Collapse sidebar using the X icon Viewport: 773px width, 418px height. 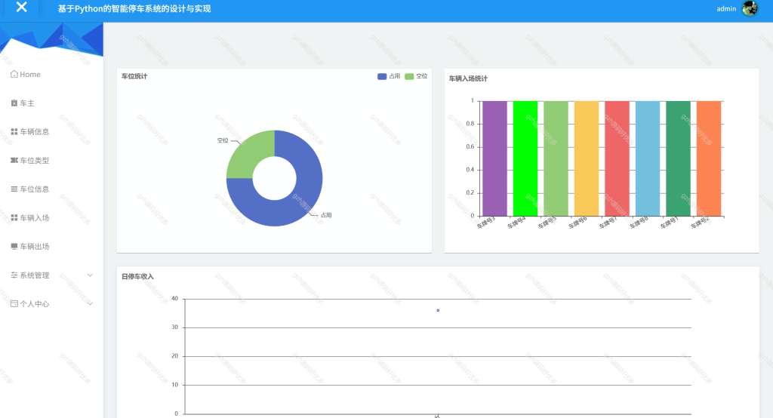21,7
